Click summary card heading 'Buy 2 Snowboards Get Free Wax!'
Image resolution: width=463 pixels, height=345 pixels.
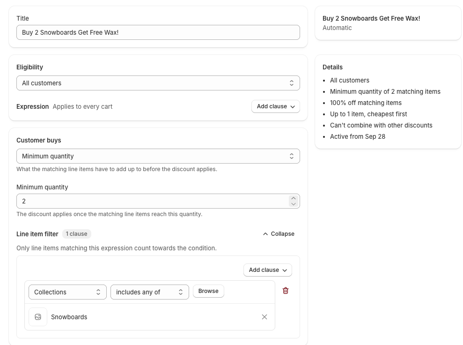371,18
